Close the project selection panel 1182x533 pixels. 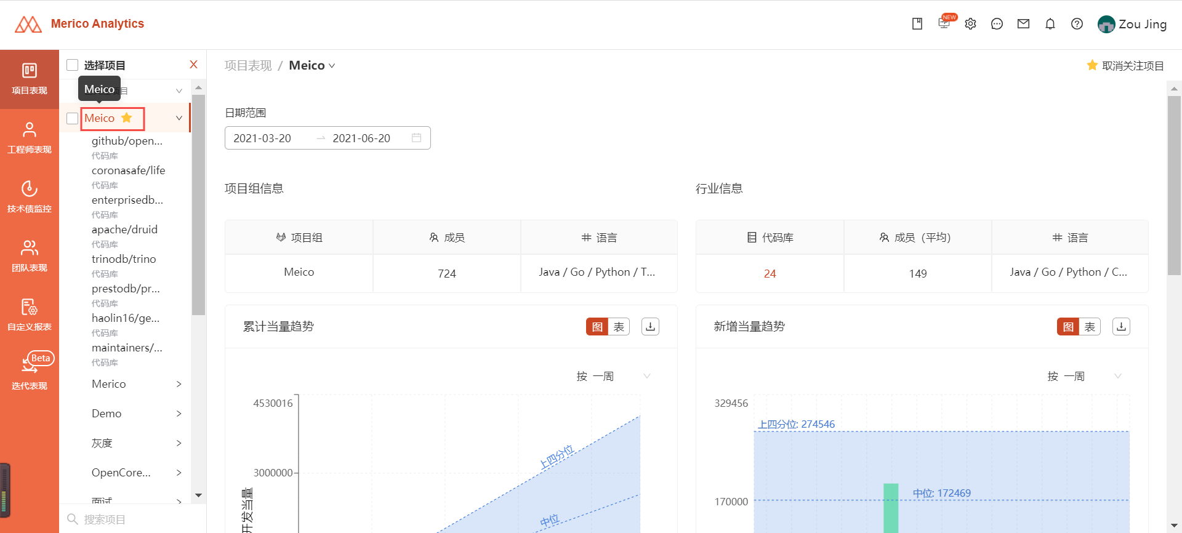pos(193,65)
